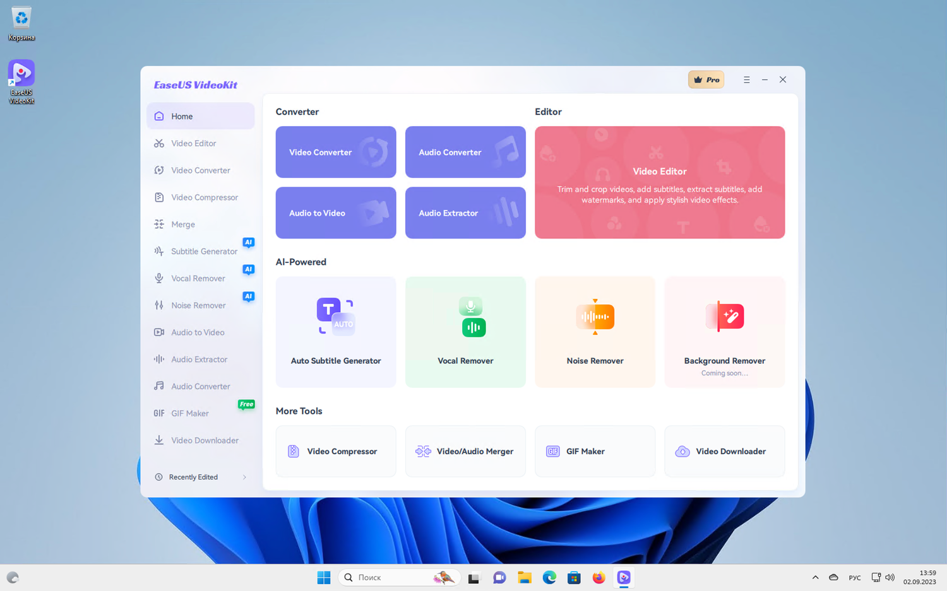The width and height of the screenshot is (947, 591).
Task: Click the Video Downloader arrow sidebar icon
Action: point(159,440)
